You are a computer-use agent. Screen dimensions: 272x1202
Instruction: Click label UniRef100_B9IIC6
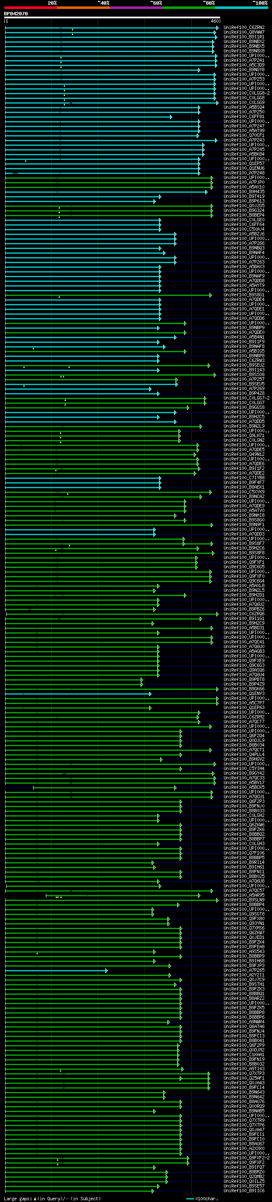coord(244,1191)
